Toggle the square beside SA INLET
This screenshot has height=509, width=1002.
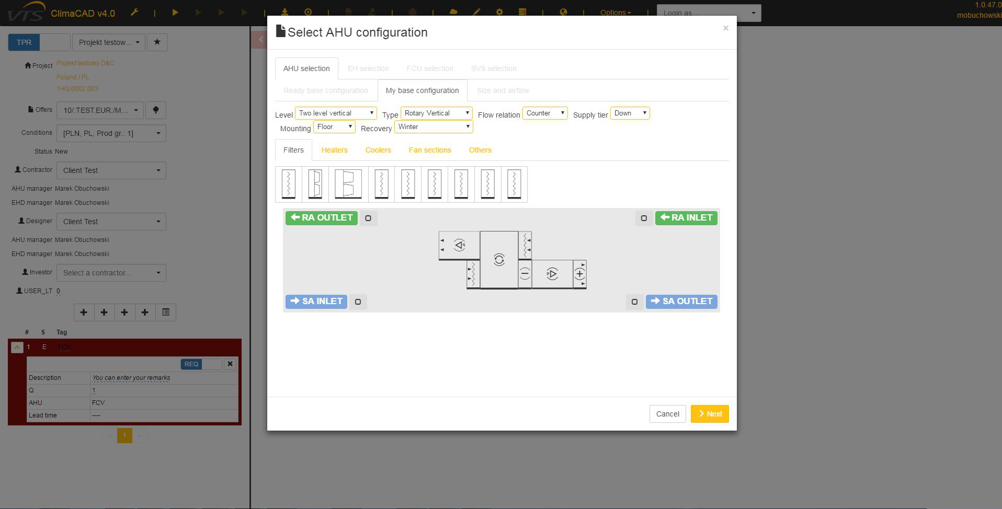358,302
